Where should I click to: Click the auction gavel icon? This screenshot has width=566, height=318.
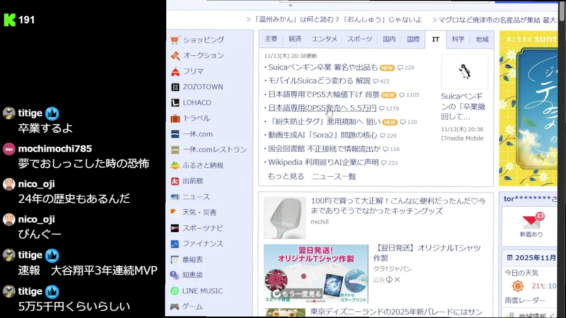(x=175, y=56)
